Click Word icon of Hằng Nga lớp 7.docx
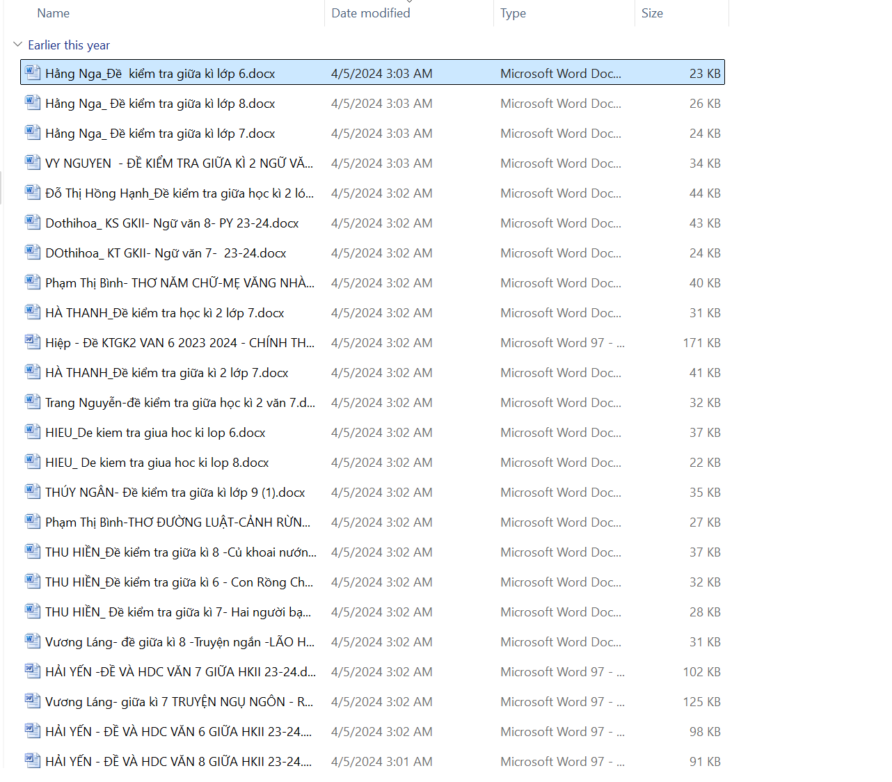The height and width of the screenshot is (782, 892). pos(33,132)
